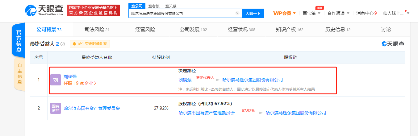
Task: Clear the search box with X icon
Action: tap(237, 13)
